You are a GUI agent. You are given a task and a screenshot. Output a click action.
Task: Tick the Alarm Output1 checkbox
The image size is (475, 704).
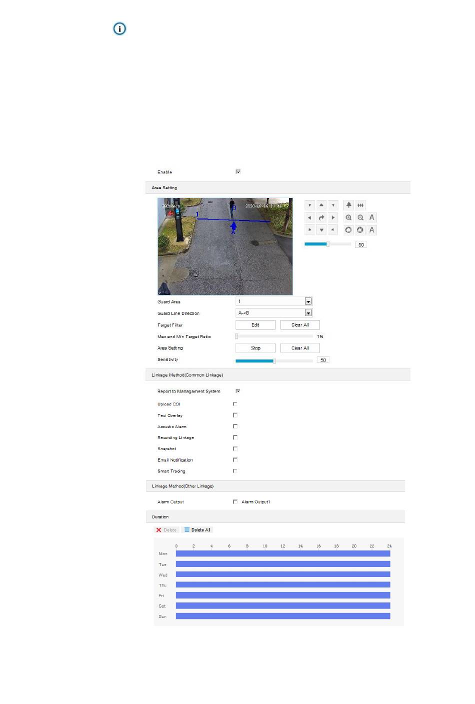coord(235,501)
